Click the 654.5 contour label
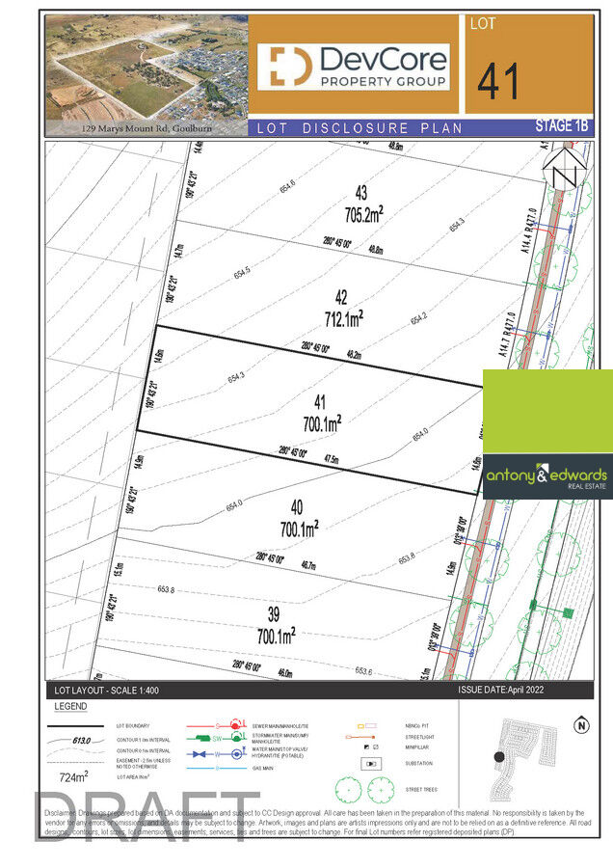Screen dimensions: 613x868 pos(242,272)
